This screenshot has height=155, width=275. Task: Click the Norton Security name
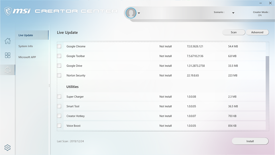point(76,75)
